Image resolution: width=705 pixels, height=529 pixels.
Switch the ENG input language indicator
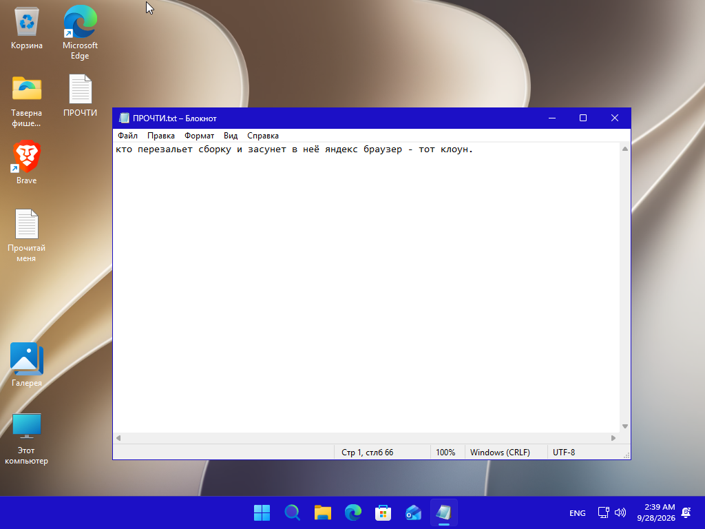click(578, 512)
